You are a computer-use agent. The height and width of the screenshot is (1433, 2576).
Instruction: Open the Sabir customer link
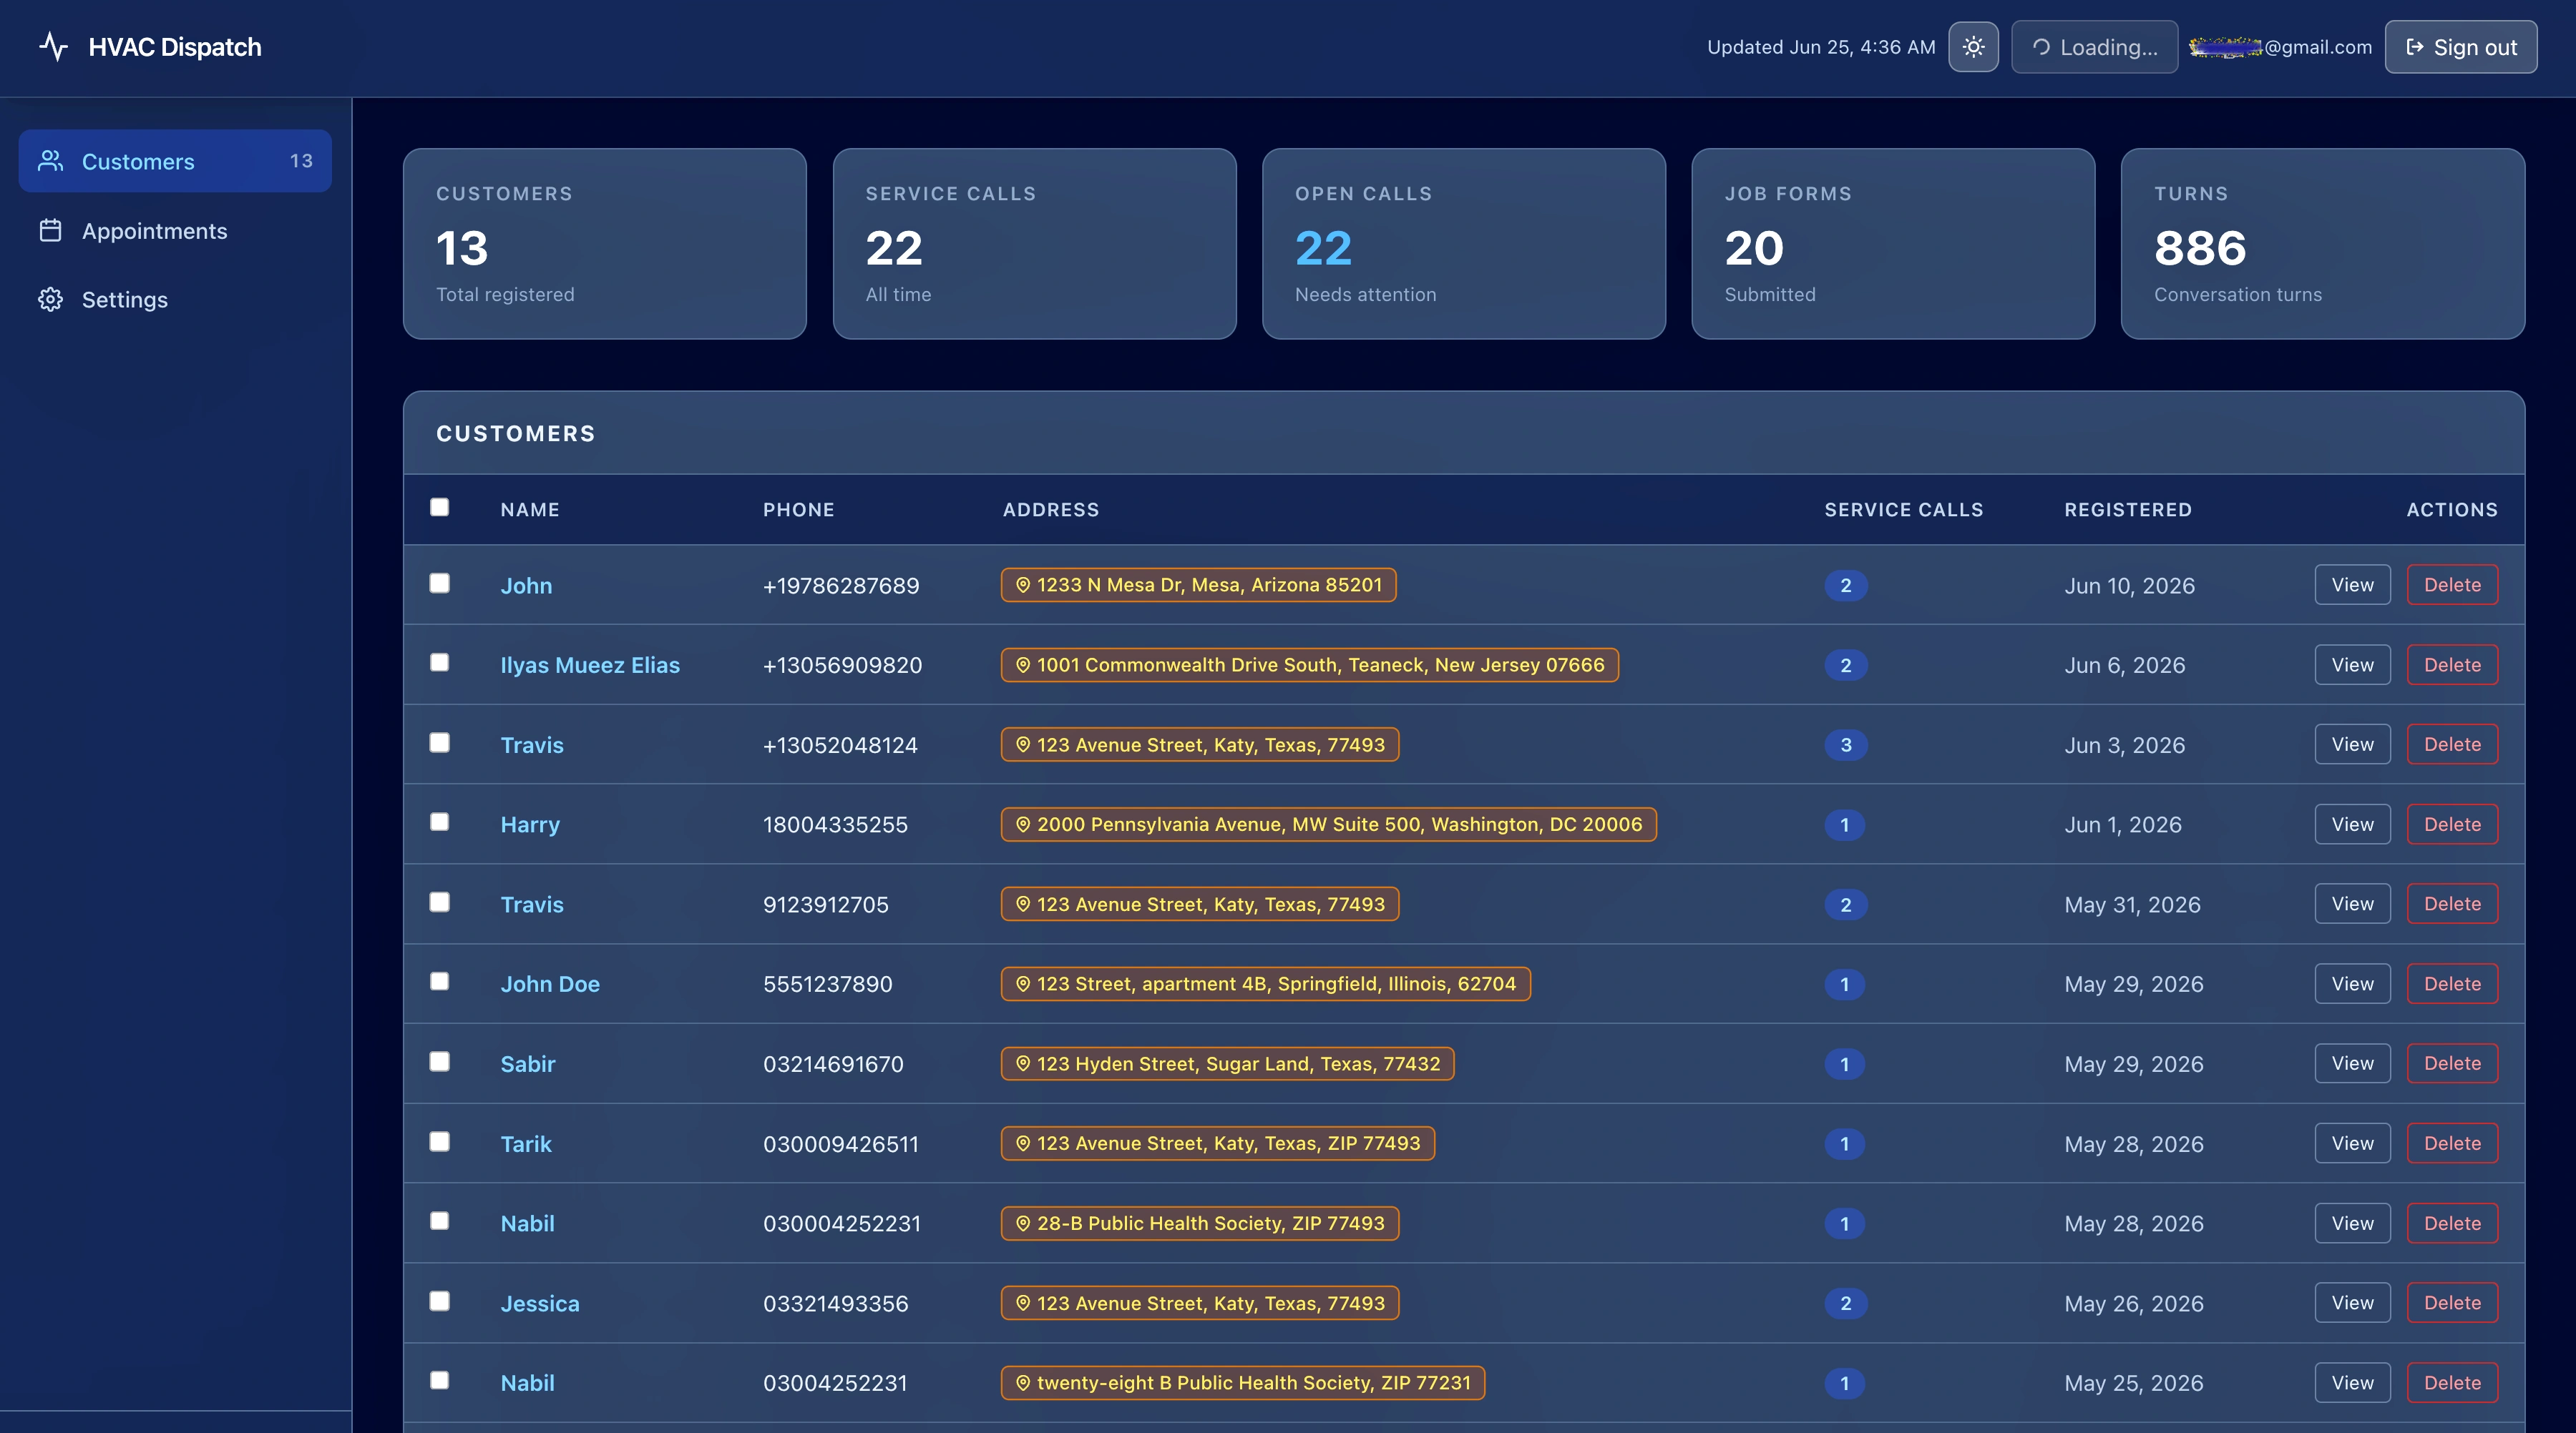(528, 1064)
